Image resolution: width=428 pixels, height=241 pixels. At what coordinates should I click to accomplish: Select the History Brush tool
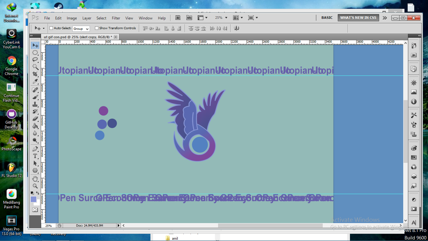[x=35, y=112]
